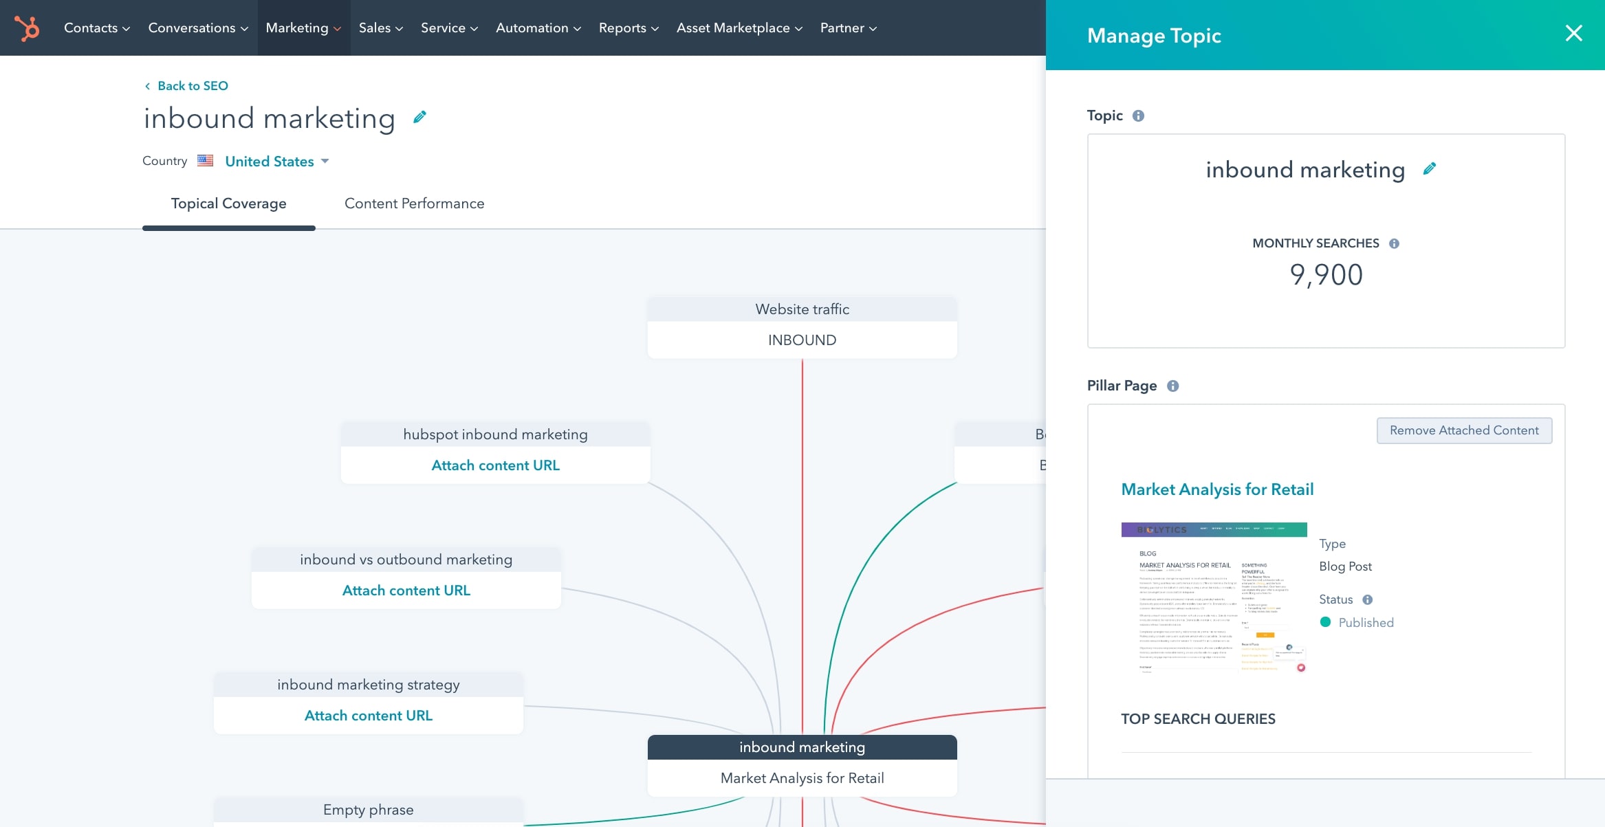This screenshot has height=827, width=1605.
Task: Expand the Reports navigation menu
Action: coord(629,27)
